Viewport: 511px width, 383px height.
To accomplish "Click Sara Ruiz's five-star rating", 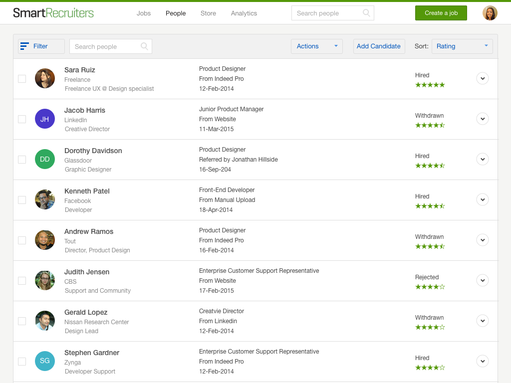I will 430,85.
